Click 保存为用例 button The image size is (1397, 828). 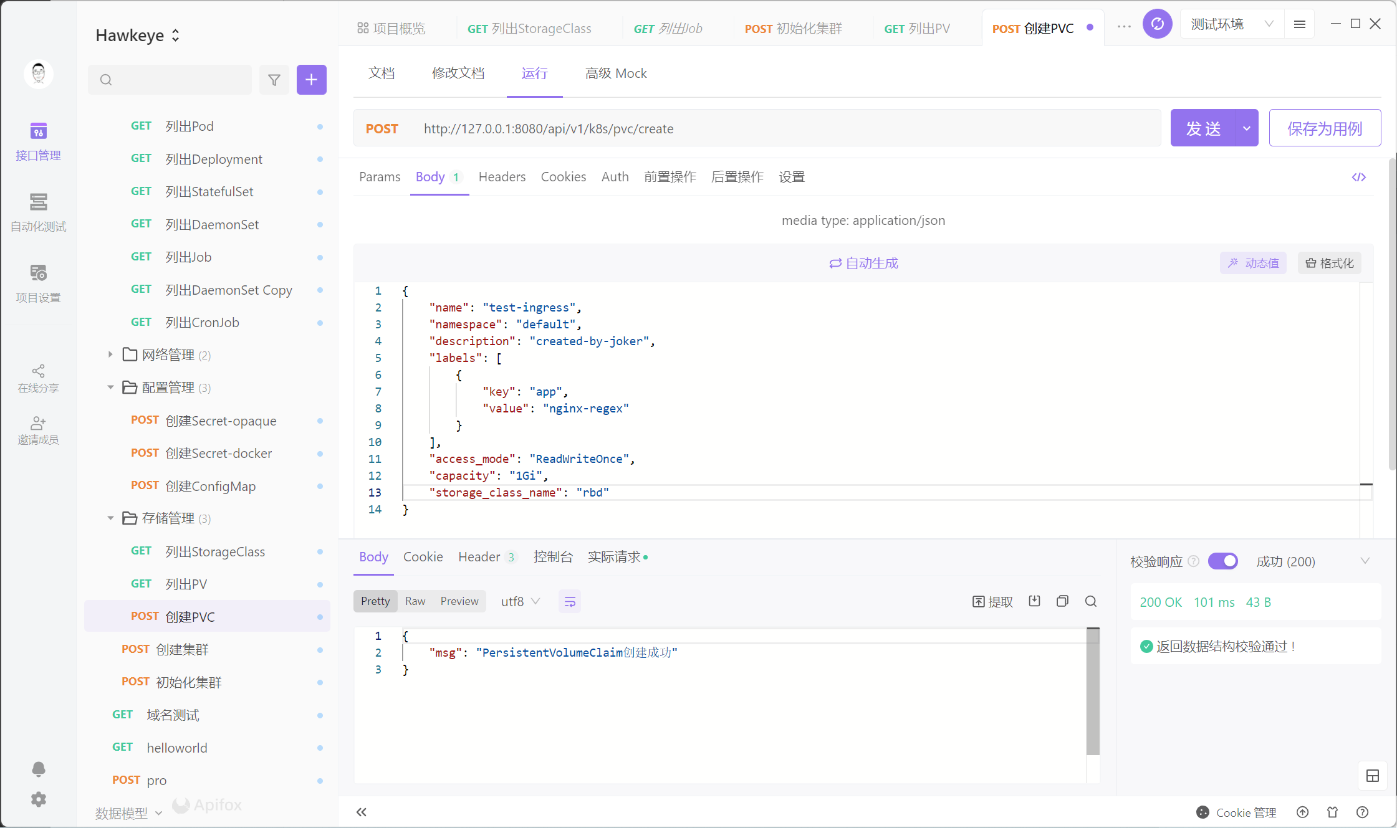pos(1325,128)
